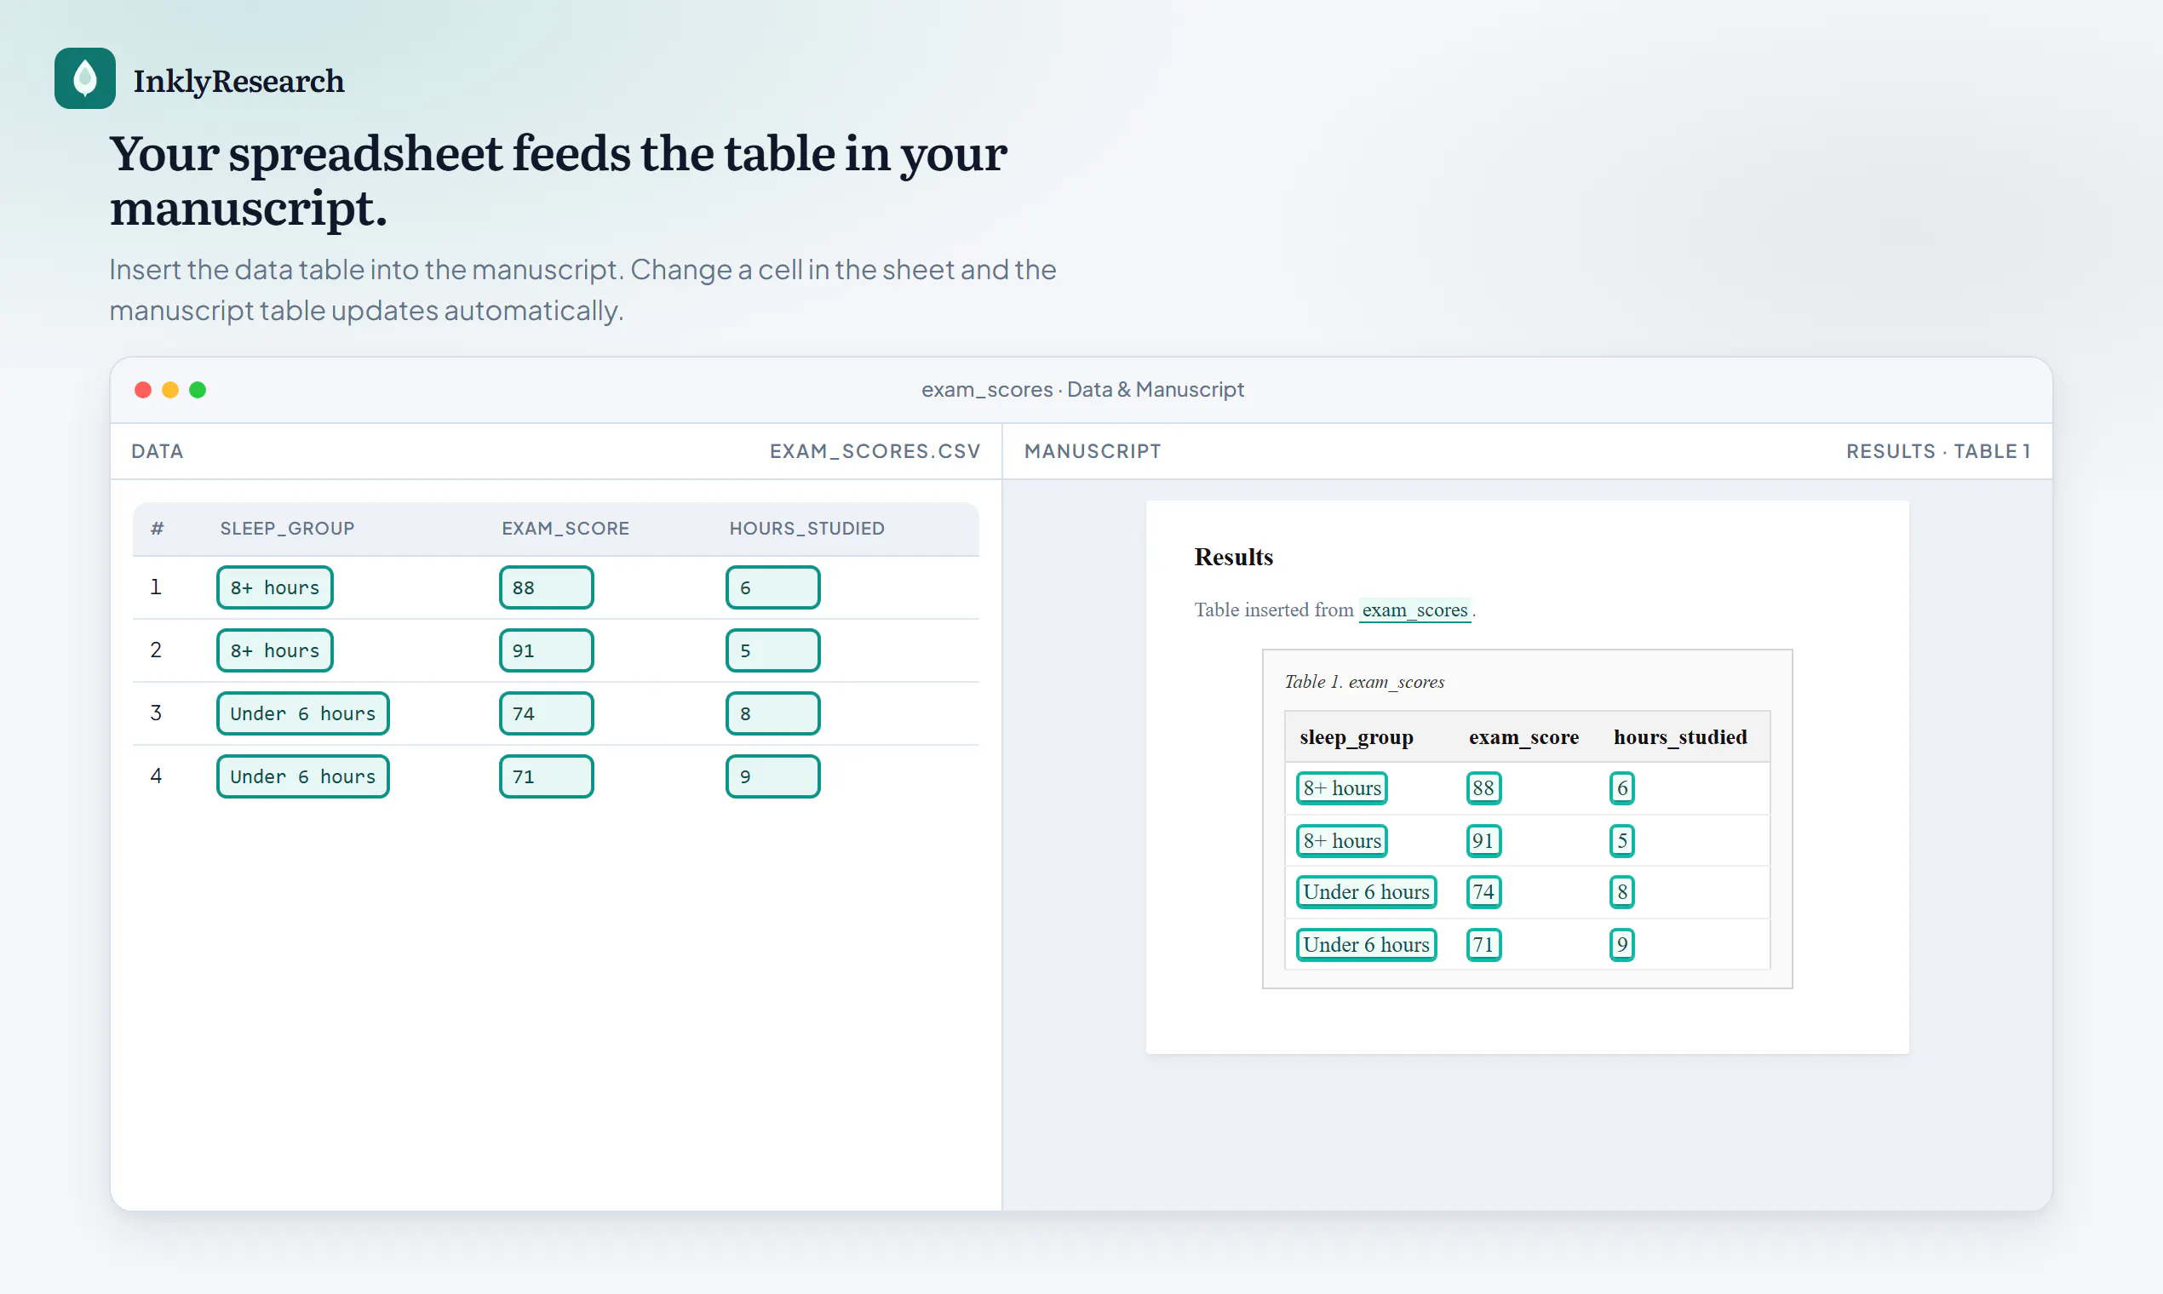Click manuscript hours_studied value 9

tap(1621, 944)
